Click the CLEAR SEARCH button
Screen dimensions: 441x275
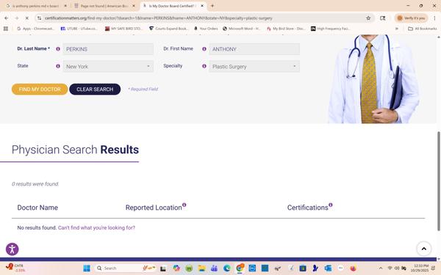click(x=95, y=89)
